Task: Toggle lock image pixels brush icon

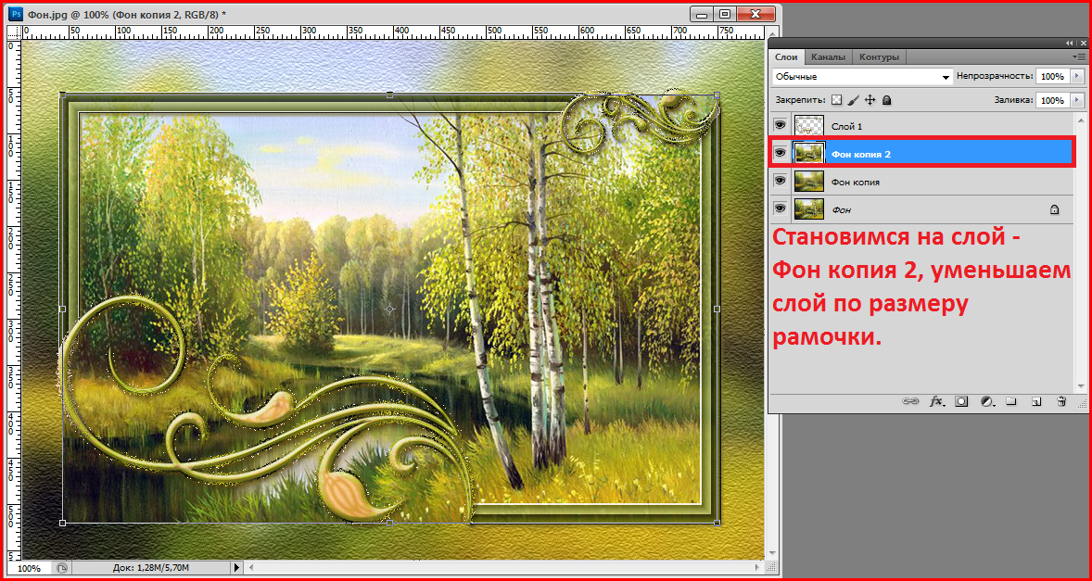Action: click(x=855, y=100)
